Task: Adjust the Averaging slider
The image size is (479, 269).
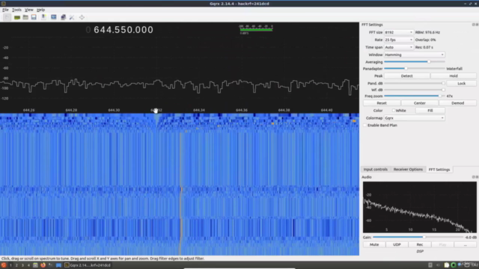Action: [414, 62]
